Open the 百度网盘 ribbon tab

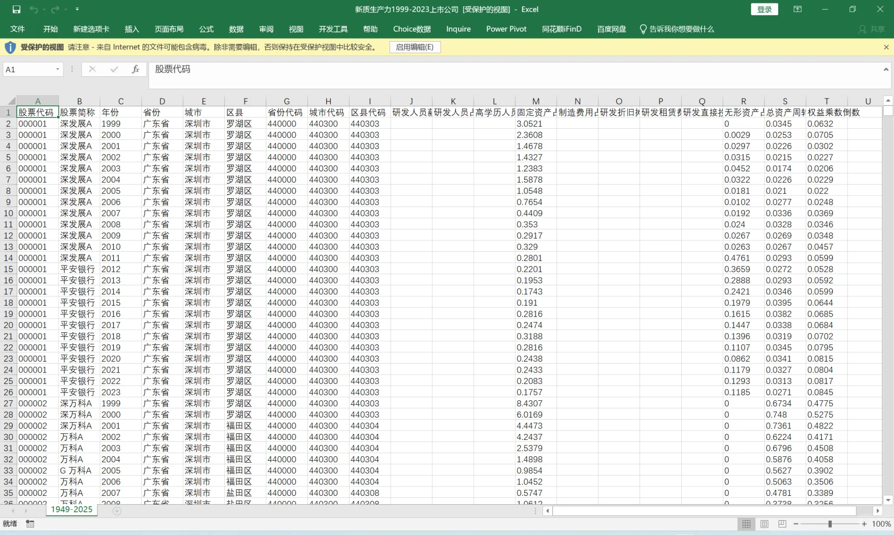[611, 29]
